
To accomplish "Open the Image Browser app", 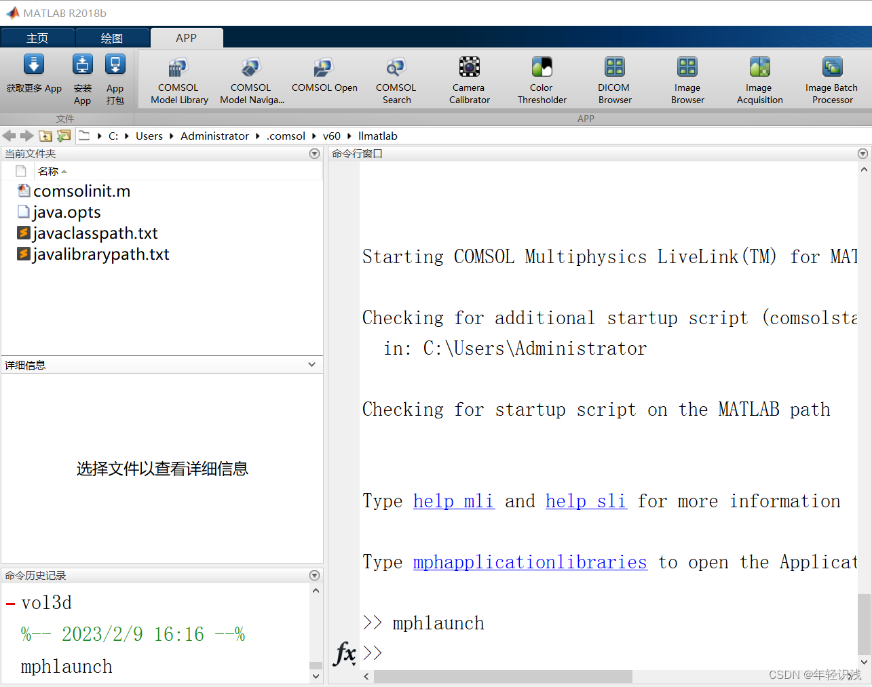I will (x=687, y=81).
